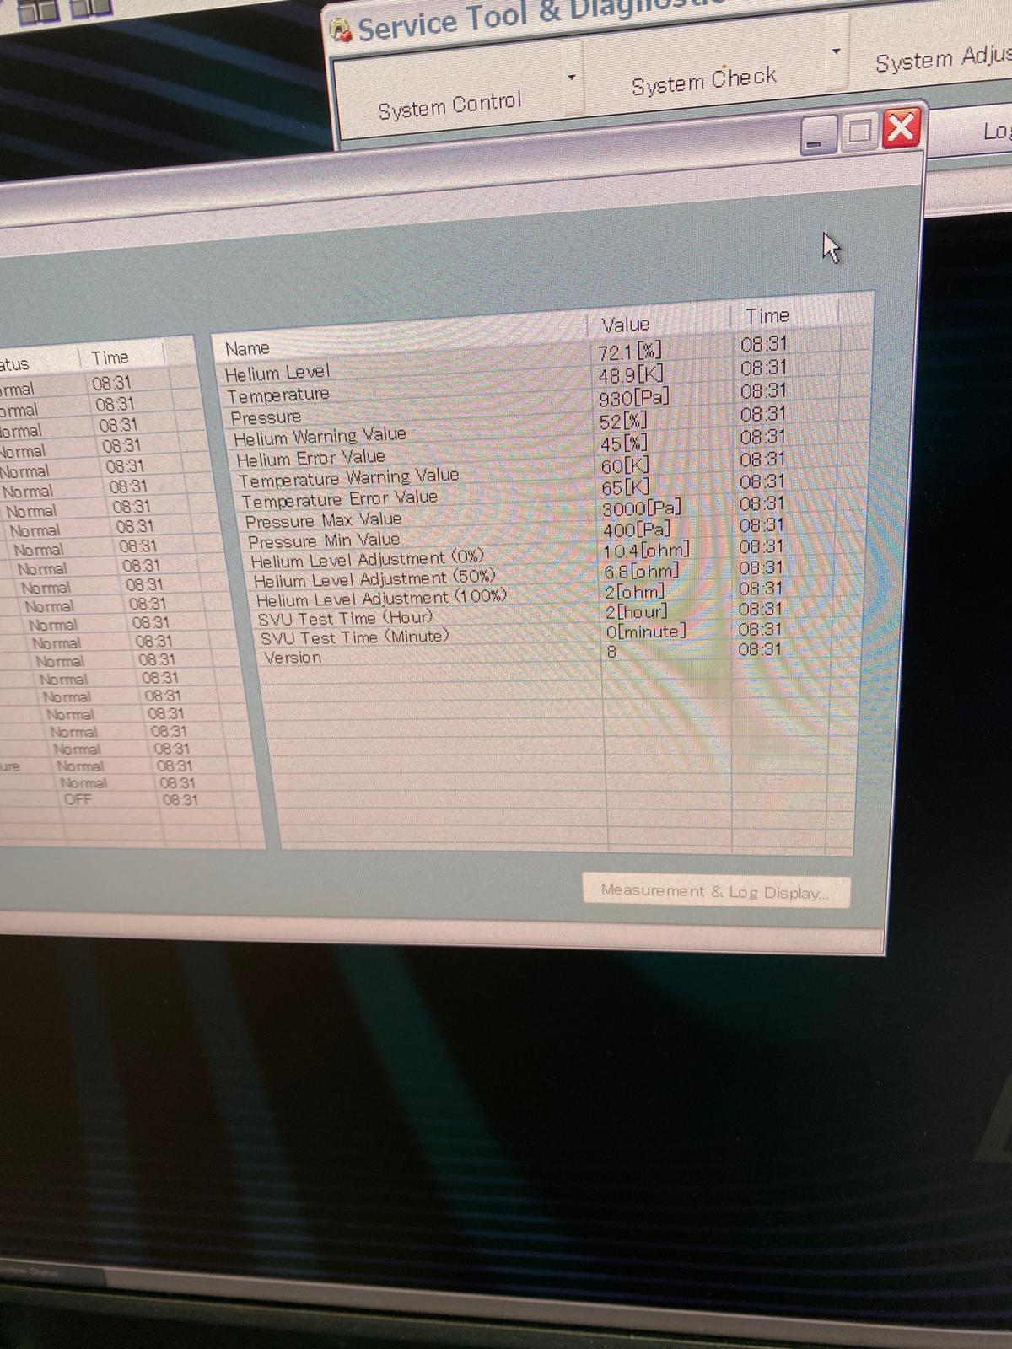1012x1349 pixels.
Task: Select the SVU Test Time (Hour) row
Action: [345, 618]
